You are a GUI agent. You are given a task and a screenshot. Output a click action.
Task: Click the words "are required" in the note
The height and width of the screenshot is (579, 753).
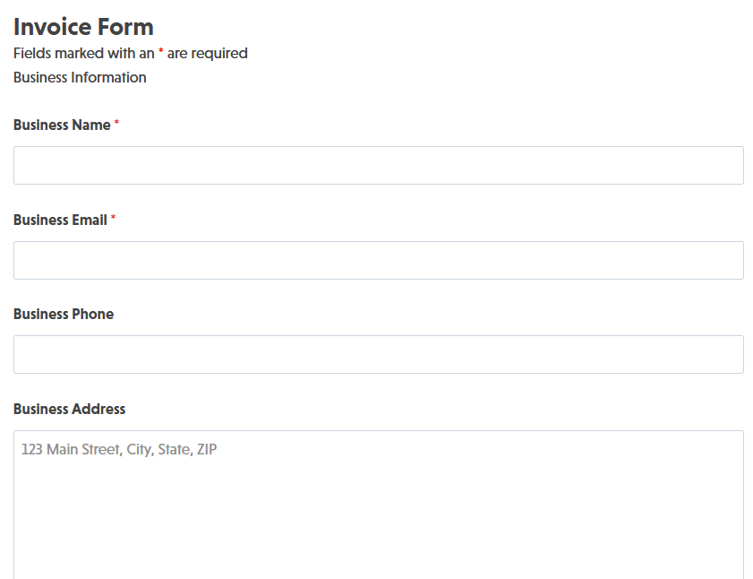pos(208,54)
